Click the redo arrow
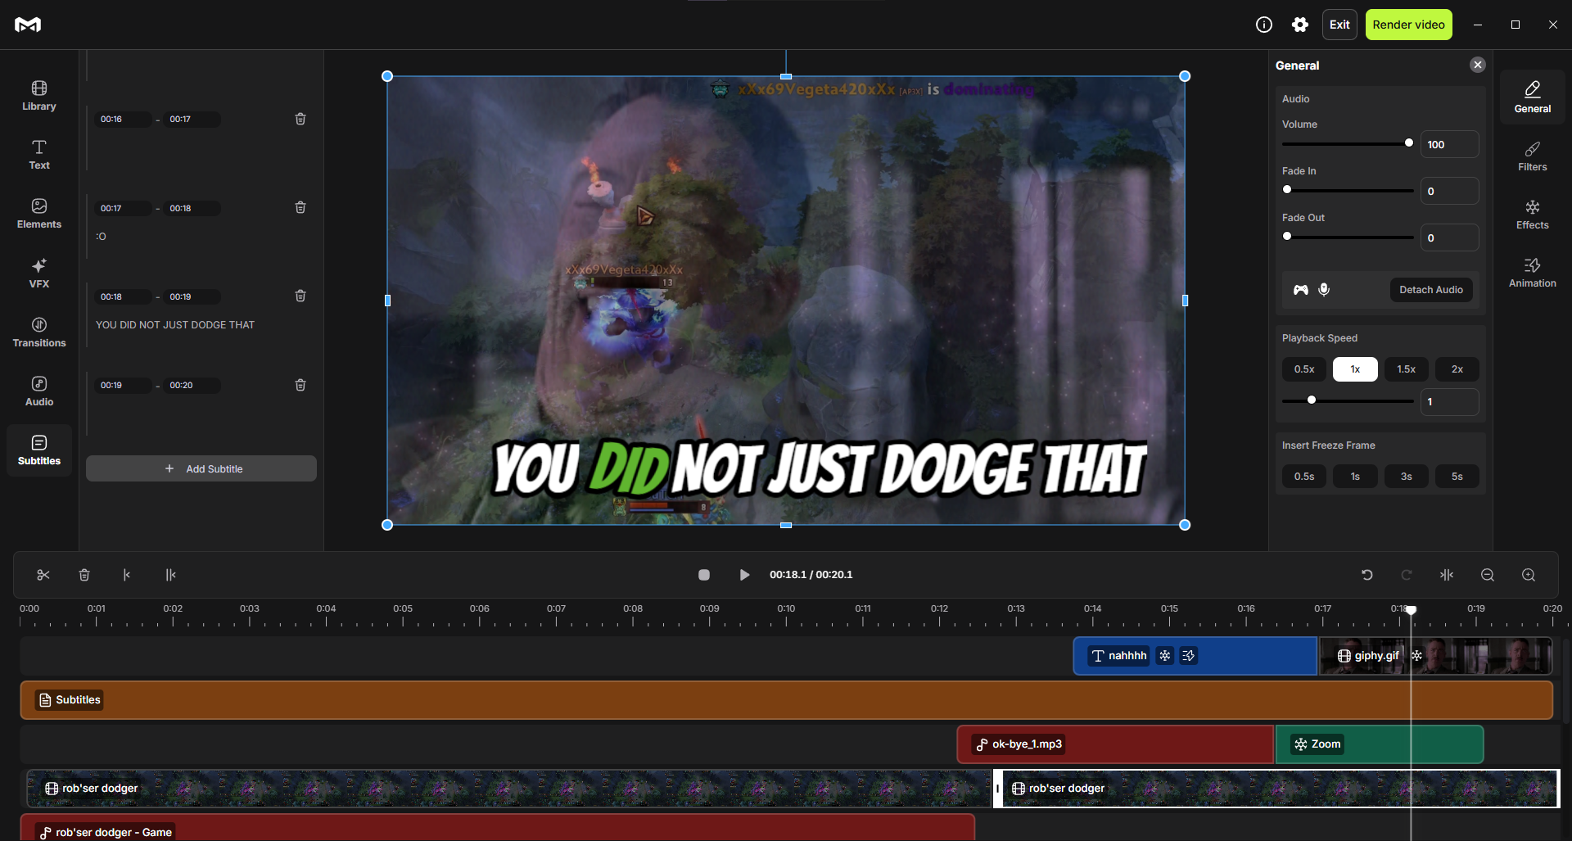The width and height of the screenshot is (1572, 841). pyautogui.click(x=1407, y=575)
